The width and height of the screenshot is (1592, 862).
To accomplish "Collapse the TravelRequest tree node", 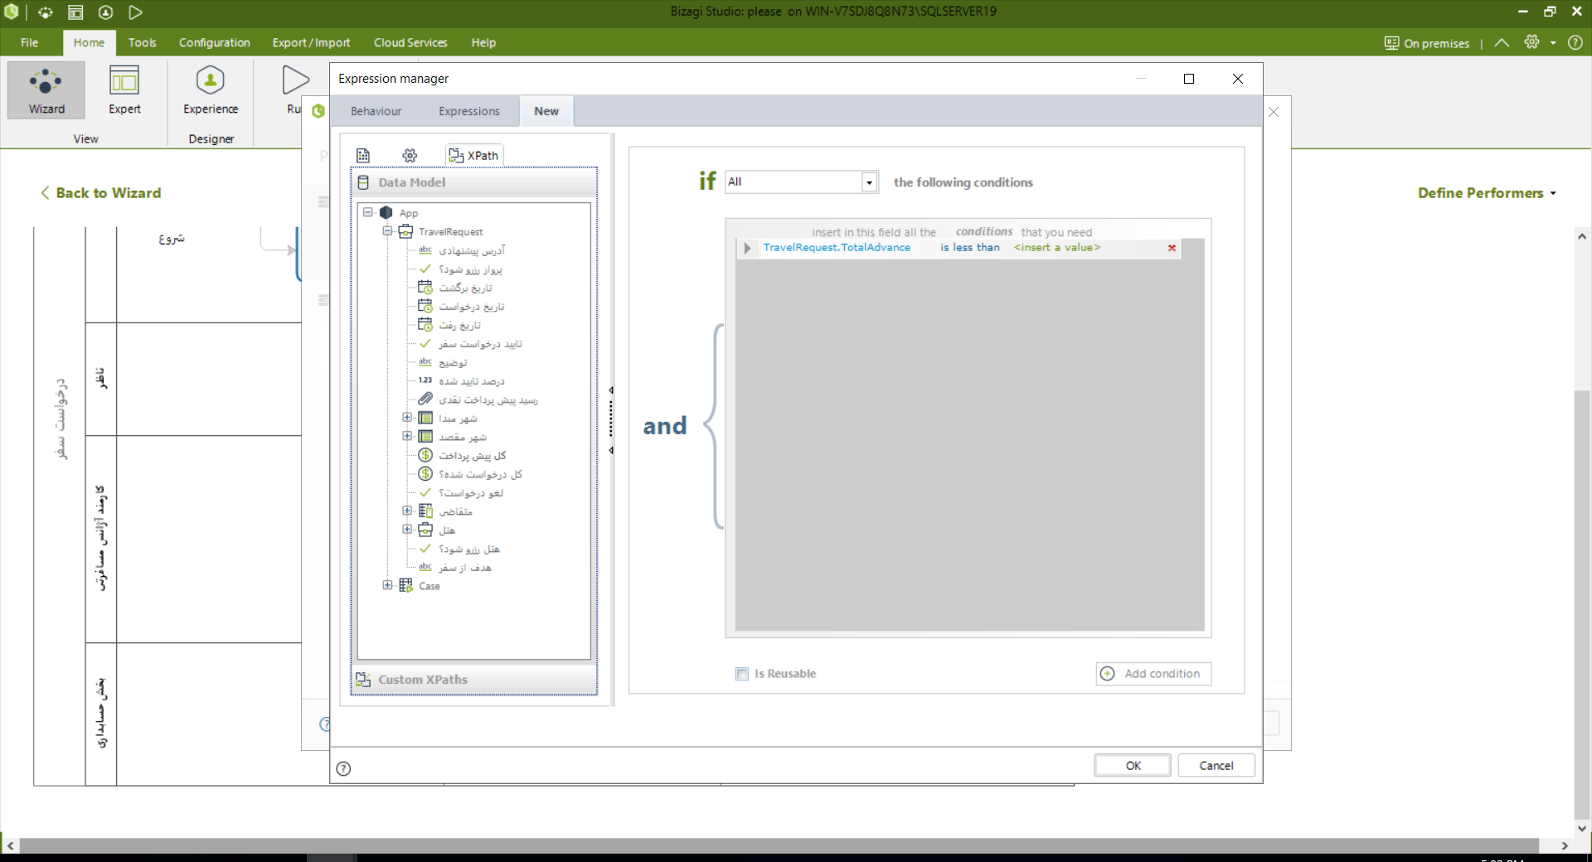I will tap(387, 231).
